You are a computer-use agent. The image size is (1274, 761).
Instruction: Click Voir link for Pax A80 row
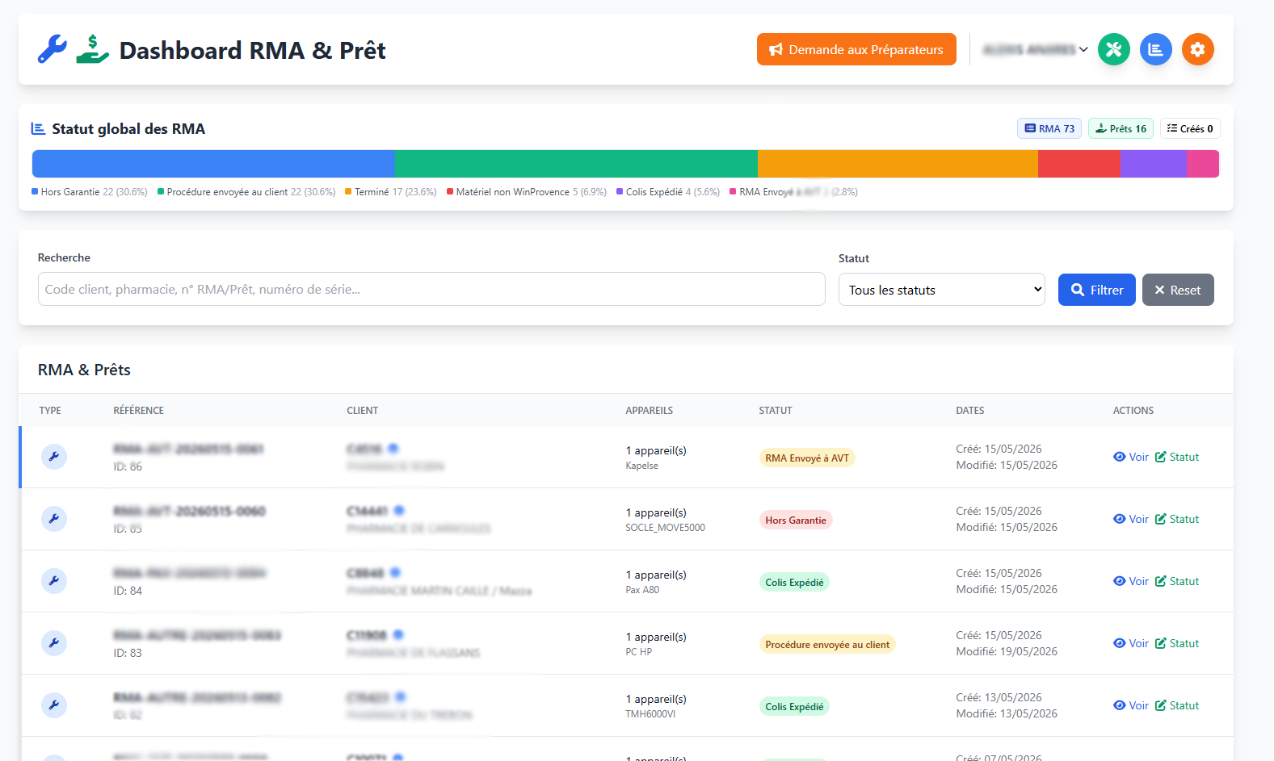1131,581
